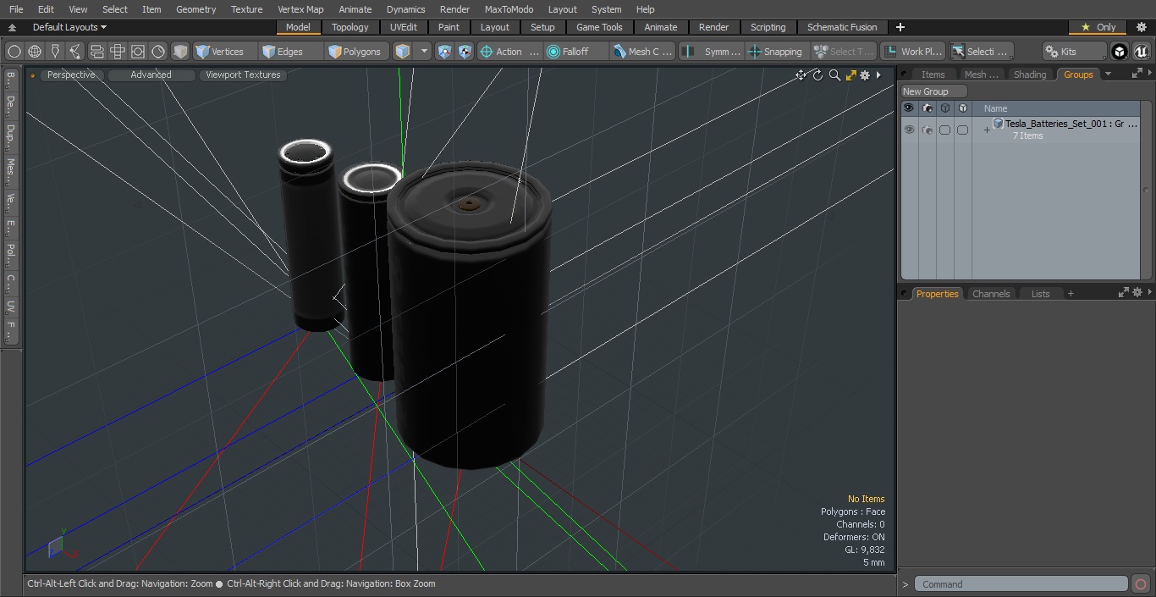Viewport: 1156px width, 597px height.
Task: Switch to the UVEdit layout tab
Action: 404,27
